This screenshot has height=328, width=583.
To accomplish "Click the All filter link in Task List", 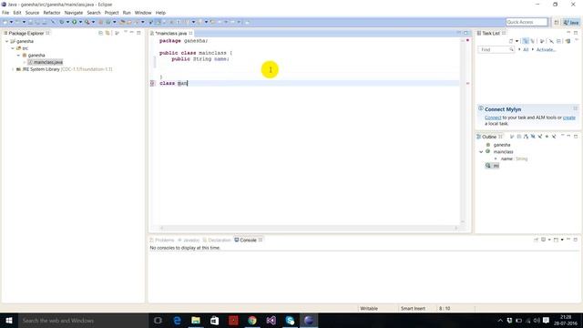I will click(x=526, y=49).
